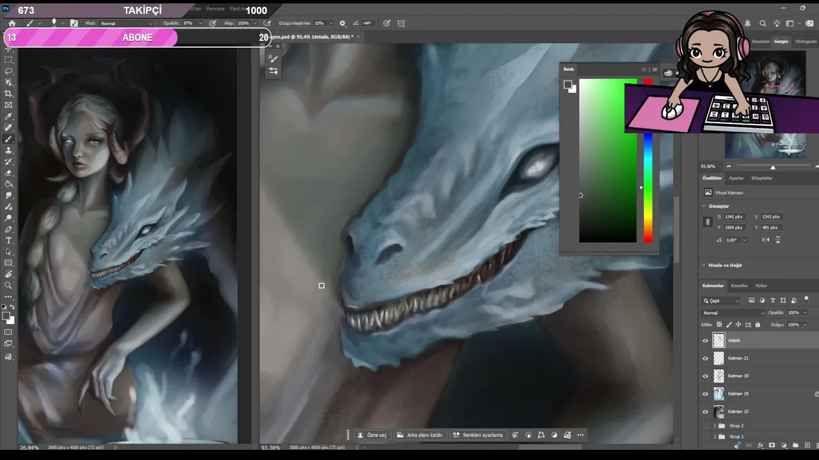
Task: Click foreground/background color swatches in toolbar
Action: pyautogui.click(x=8, y=318)
